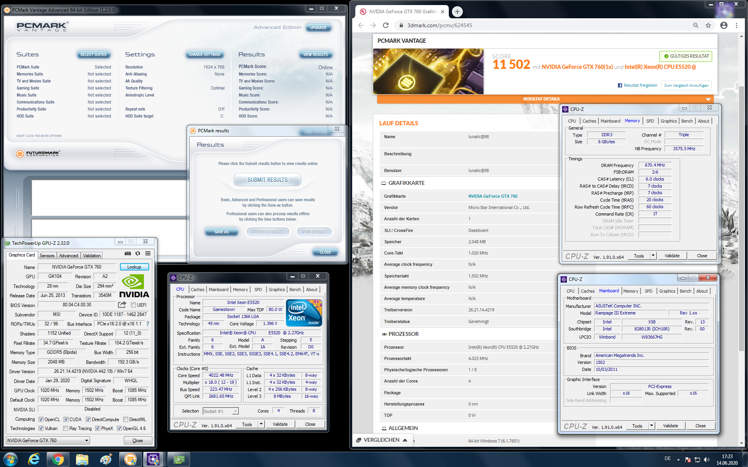Reload the 3dmark page
Viewport: 748px width, 467px height.
386,25
